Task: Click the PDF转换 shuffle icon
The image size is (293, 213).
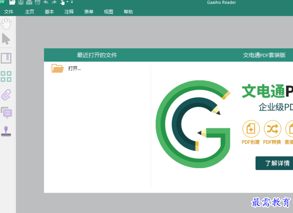Action: click(272, 129)
